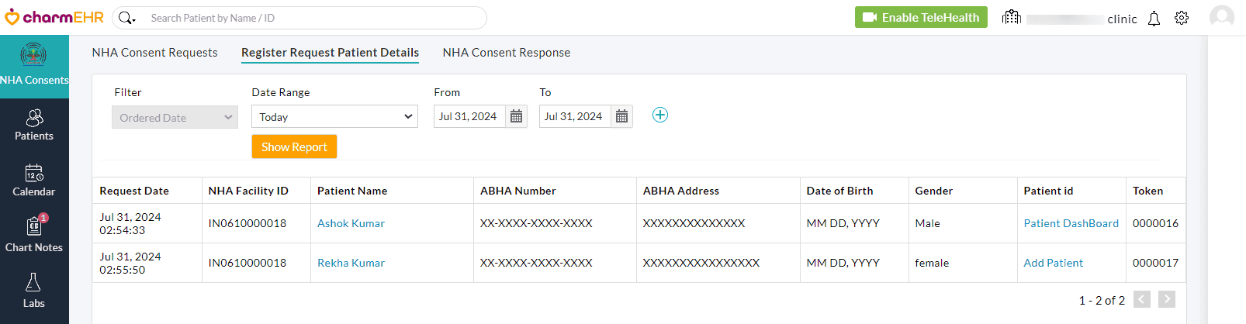Click the To date field
The image size is (1246, 324).
575,116
